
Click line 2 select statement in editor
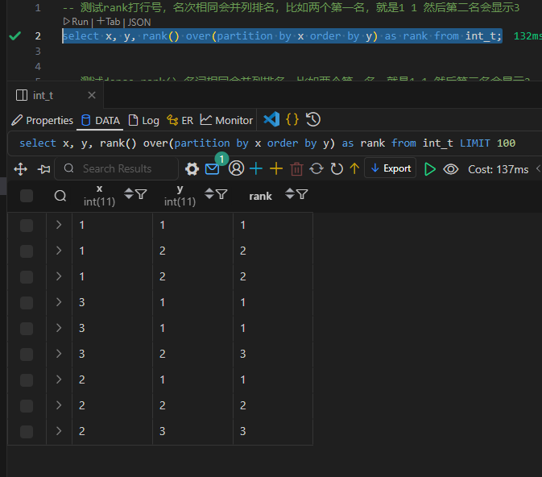coord(282,36)
